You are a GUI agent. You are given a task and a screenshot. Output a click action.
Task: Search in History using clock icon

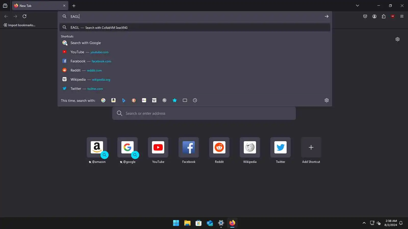195,100
